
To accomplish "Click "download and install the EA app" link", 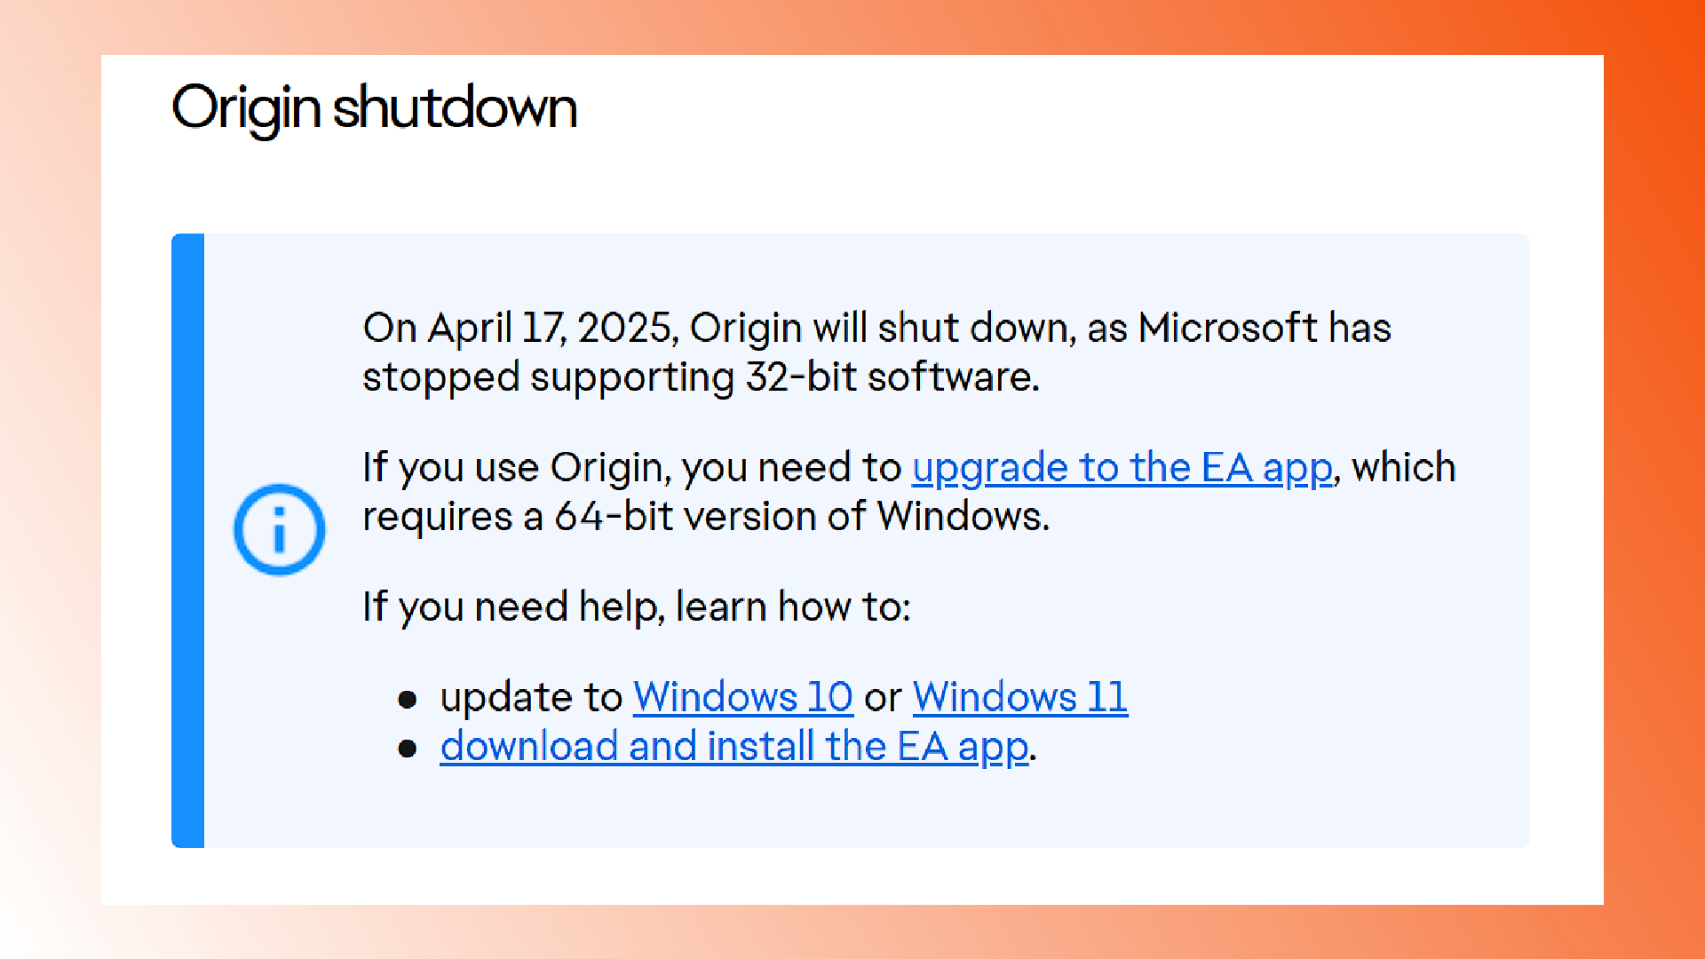I will tap(734, 747).
